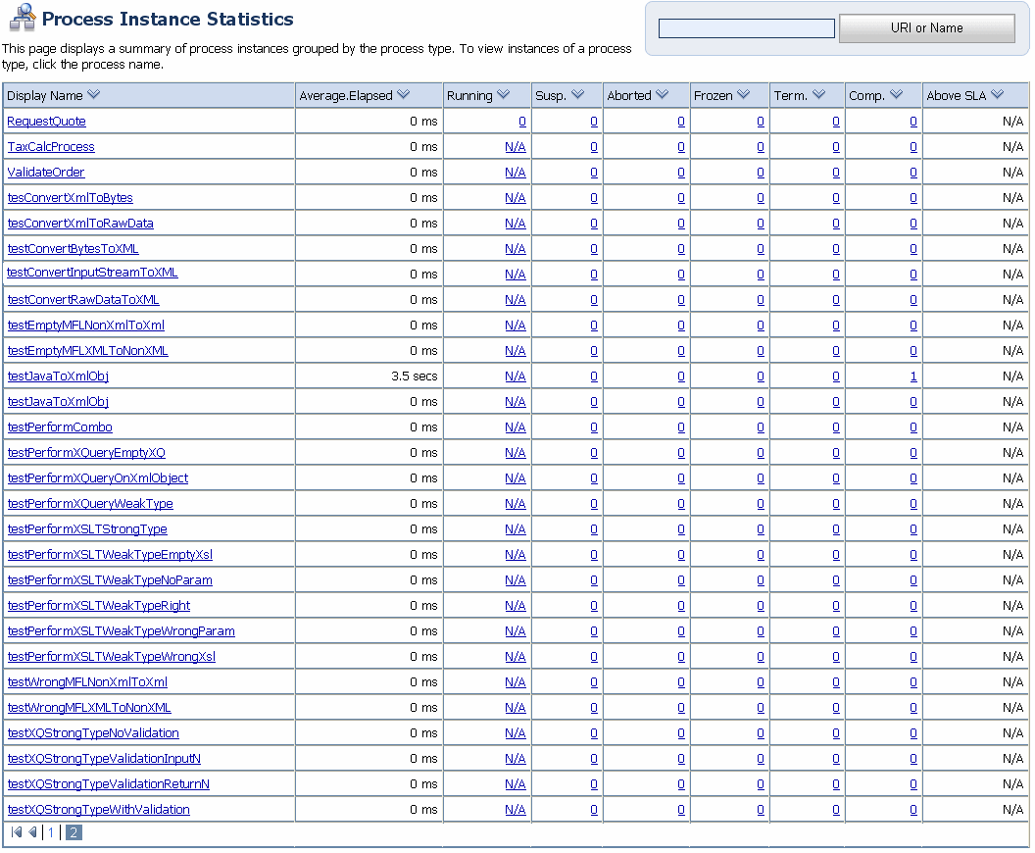Select Above SLA N/A for TaxCalcProcess
This screenshot has width=1035, height=853.
[1012, 147]
